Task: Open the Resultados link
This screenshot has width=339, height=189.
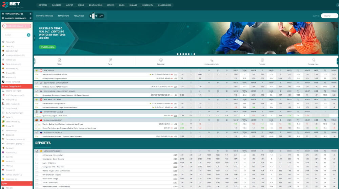Action: (79, 16)
